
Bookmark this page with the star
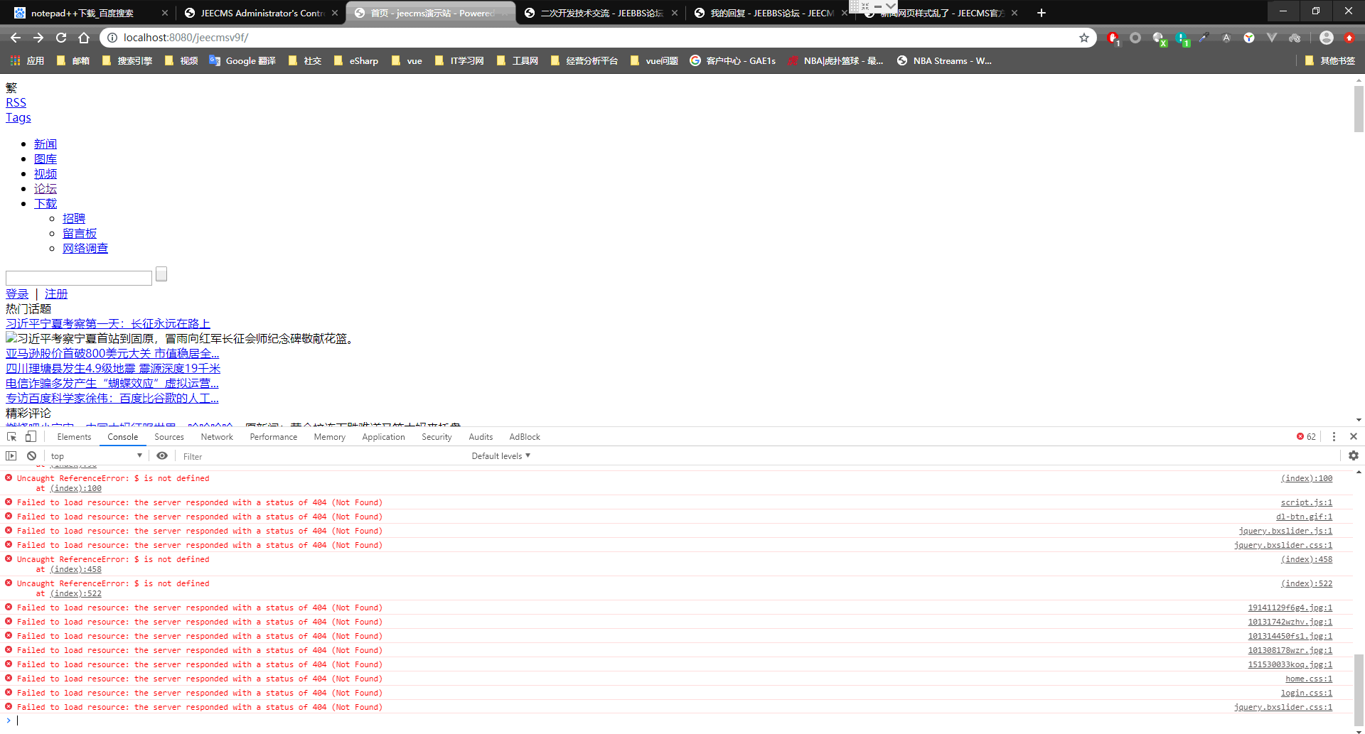coord(1084,38)
